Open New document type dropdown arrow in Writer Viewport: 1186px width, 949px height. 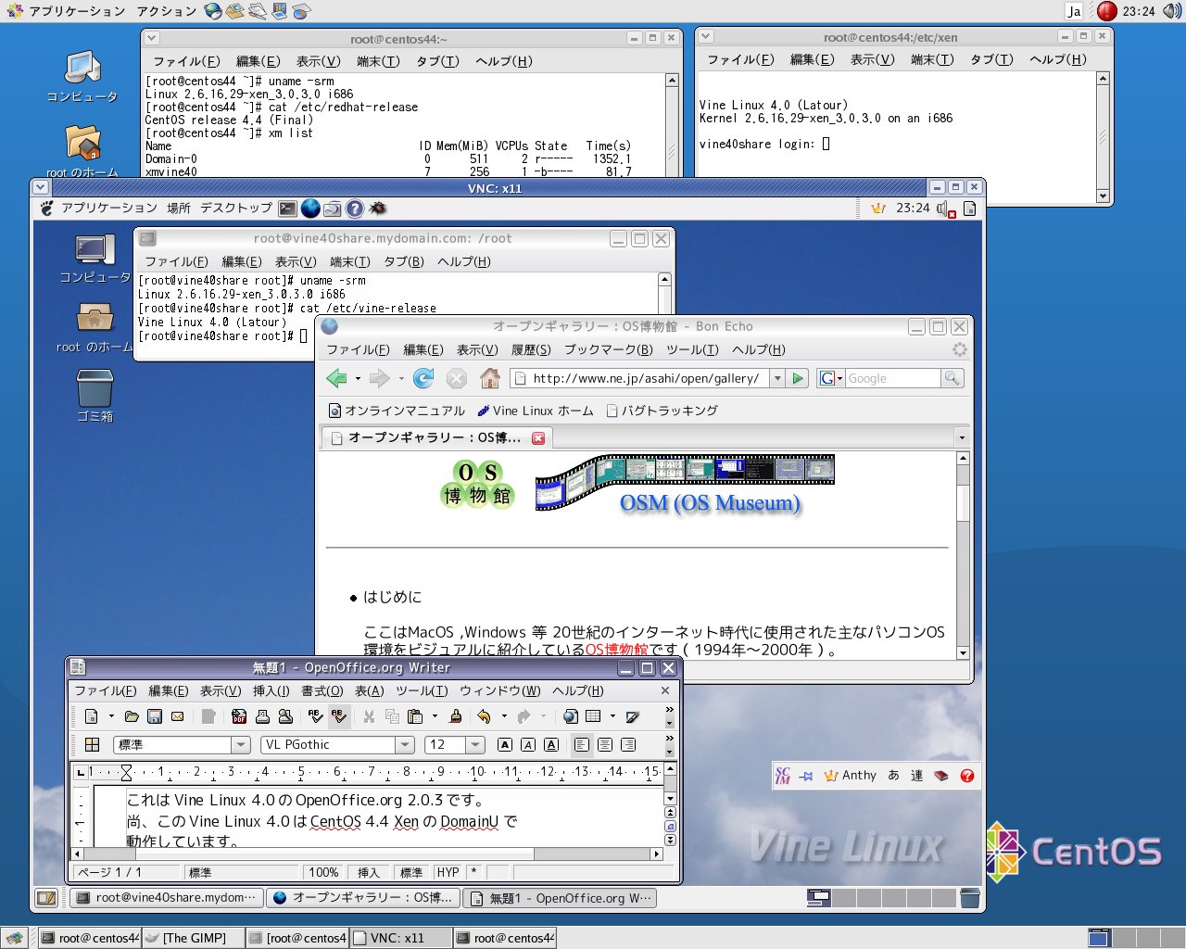[x=111, y=716]
